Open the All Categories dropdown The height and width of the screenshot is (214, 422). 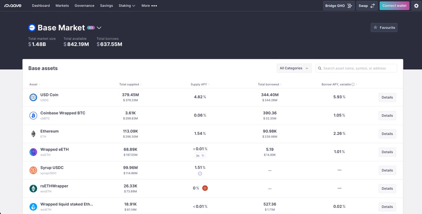point(294,68)
